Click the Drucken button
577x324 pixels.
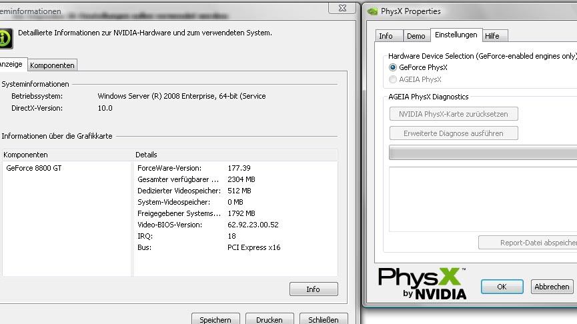tap(269, 319)
